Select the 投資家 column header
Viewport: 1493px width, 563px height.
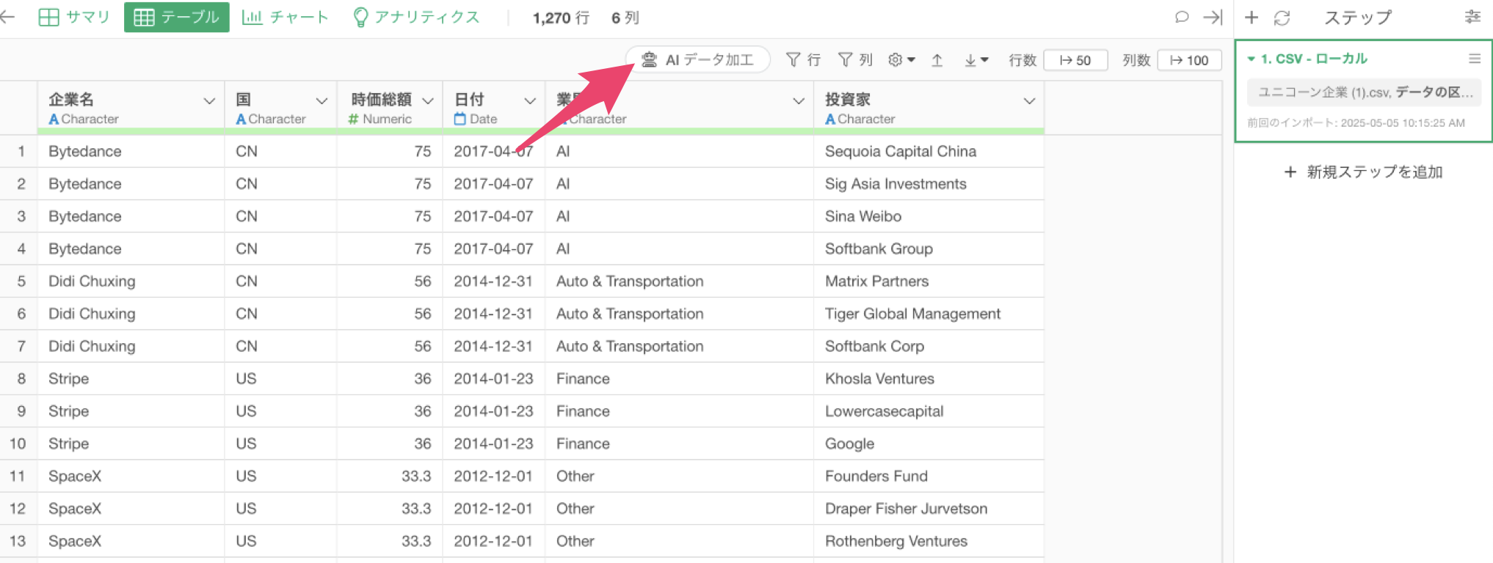[929, 108]
